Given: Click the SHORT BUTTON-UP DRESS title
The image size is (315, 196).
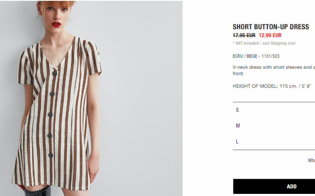Looking at the screenshot, I should coord(271,27).
